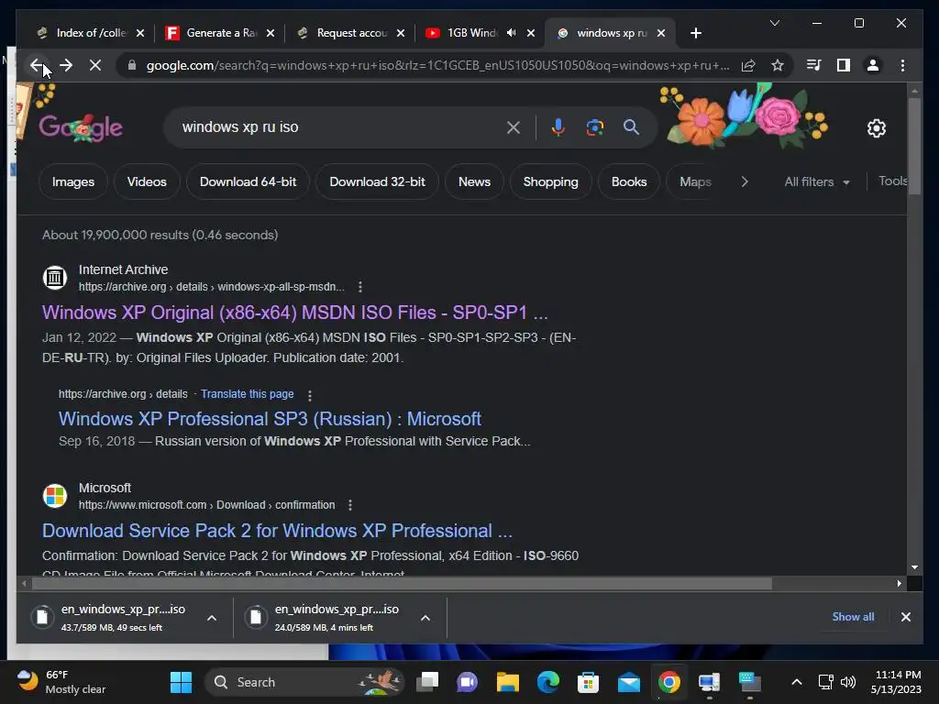Open Microsoft Edge from taskbar

[x=548, y=682]
